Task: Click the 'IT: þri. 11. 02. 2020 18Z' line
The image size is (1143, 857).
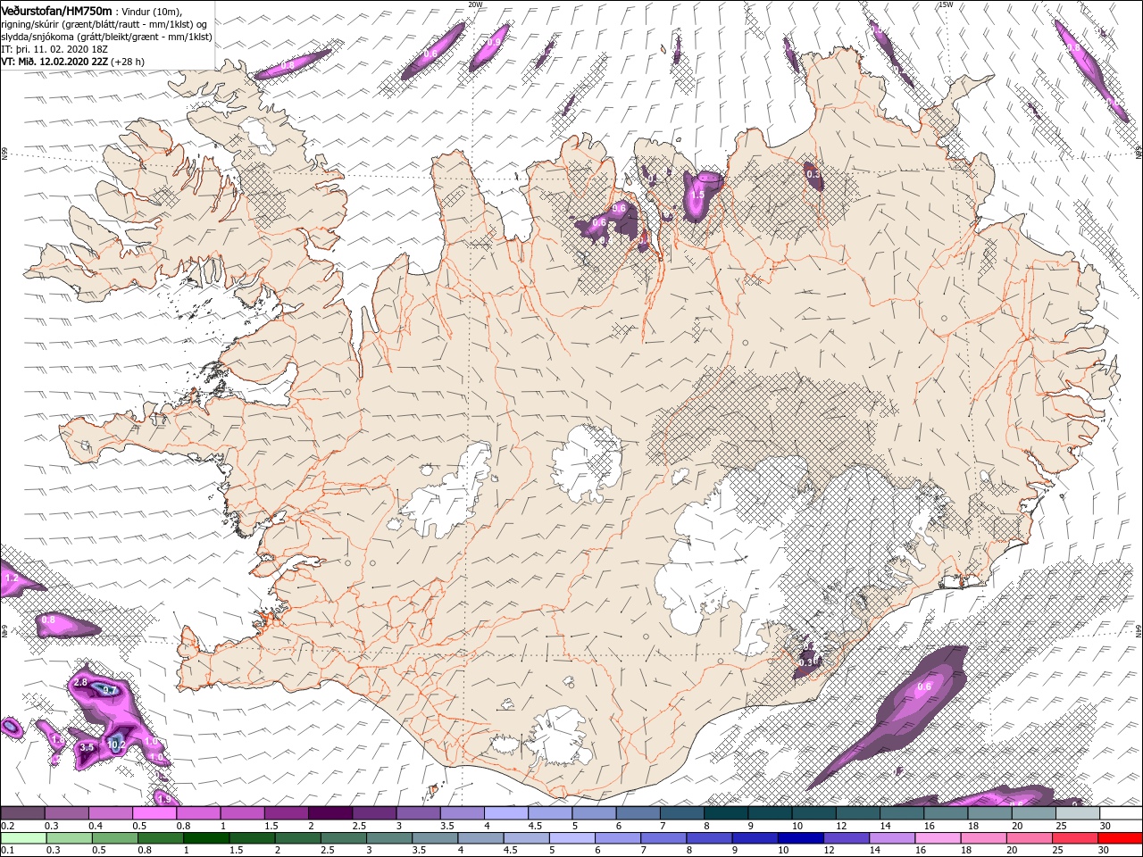Action: (54, 49)
